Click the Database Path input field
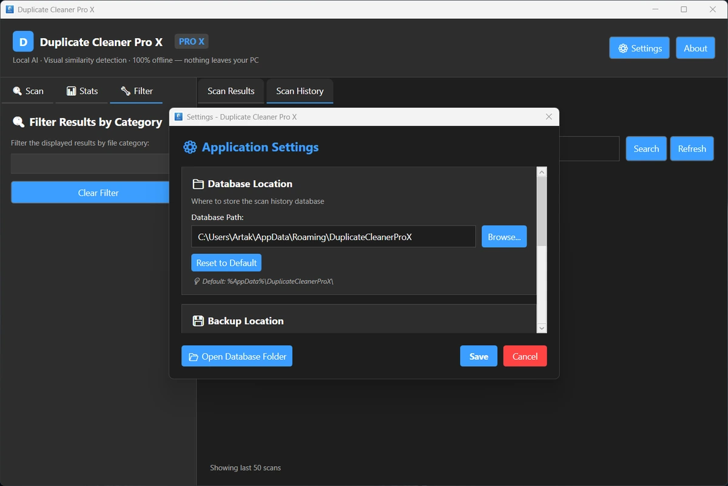This screenshot has width=728, height=486. pyautogui.click(x=334, y=237)
